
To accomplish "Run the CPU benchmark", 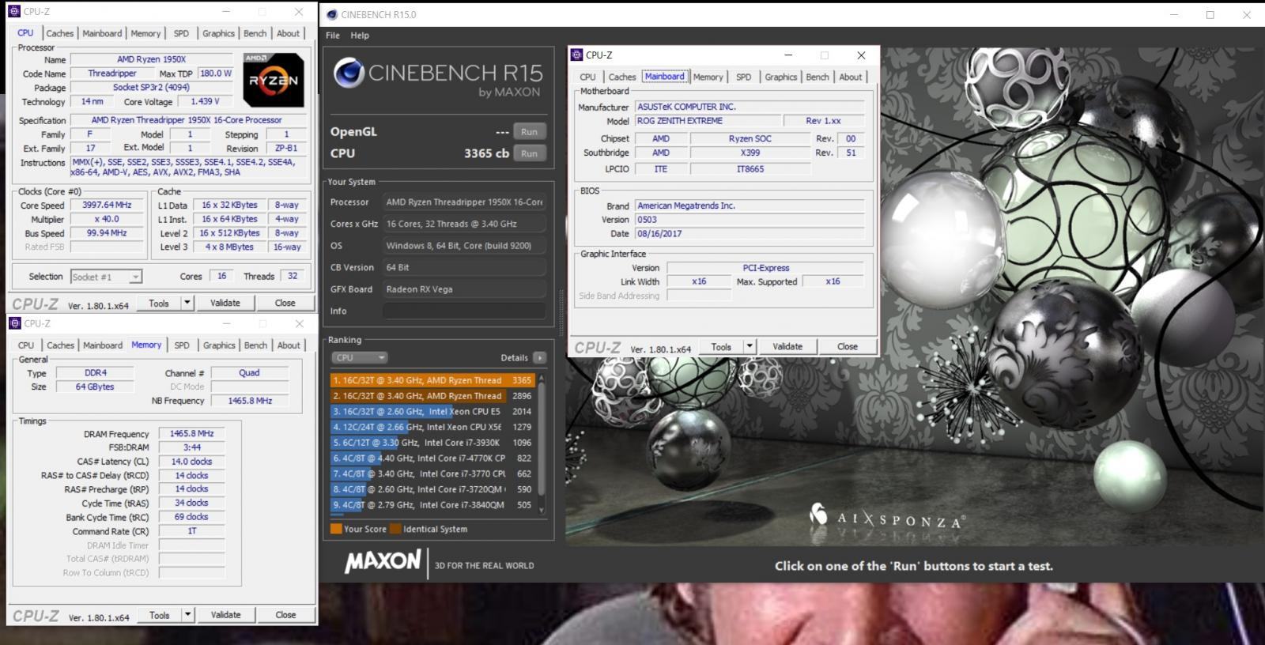I will tap(529, 153).
